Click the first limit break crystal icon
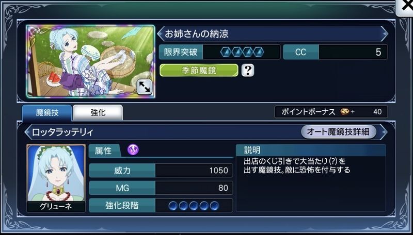This screenshot has height=235, width=413. (226, 52)
